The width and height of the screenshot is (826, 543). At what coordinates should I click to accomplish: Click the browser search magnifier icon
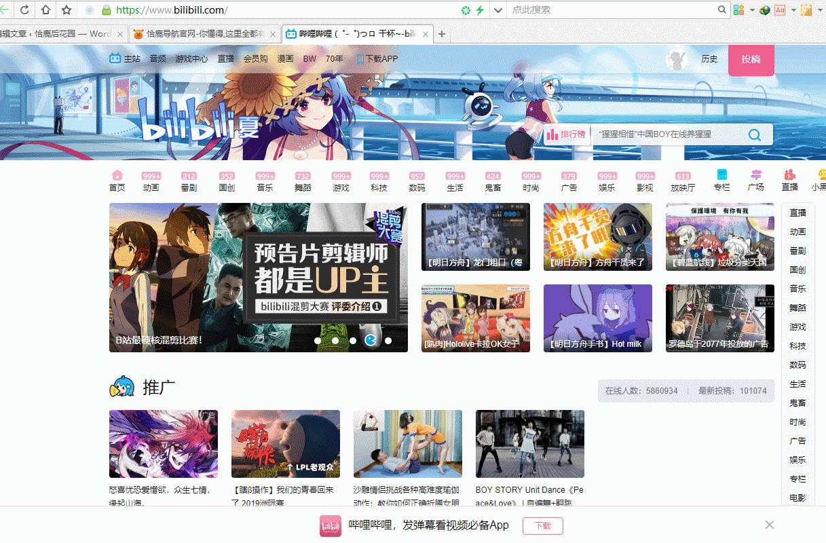tap(723, 10)
